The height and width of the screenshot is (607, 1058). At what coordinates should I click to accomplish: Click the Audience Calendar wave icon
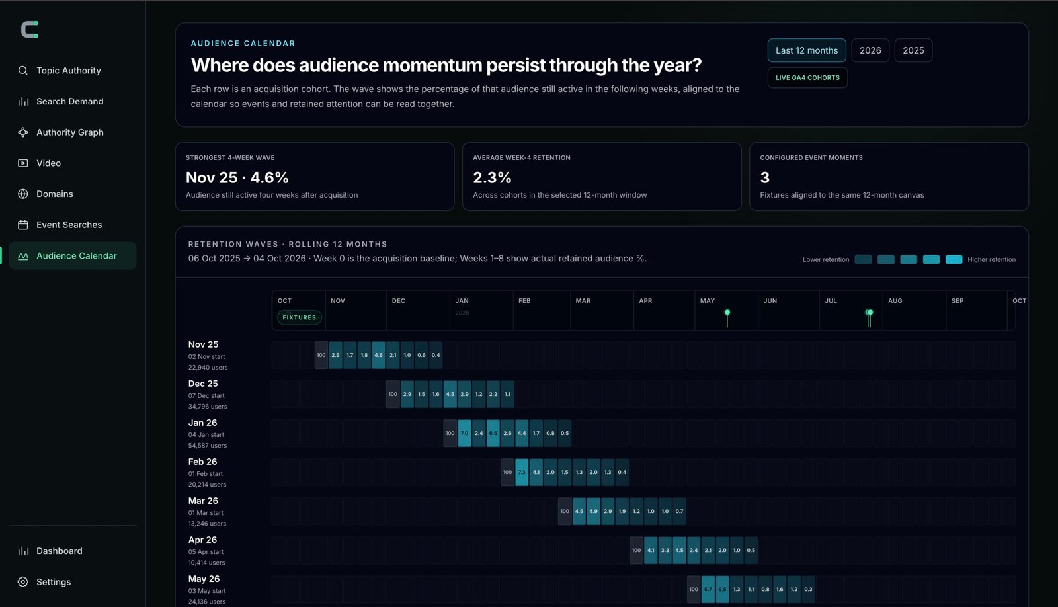[x=23, y=256]
